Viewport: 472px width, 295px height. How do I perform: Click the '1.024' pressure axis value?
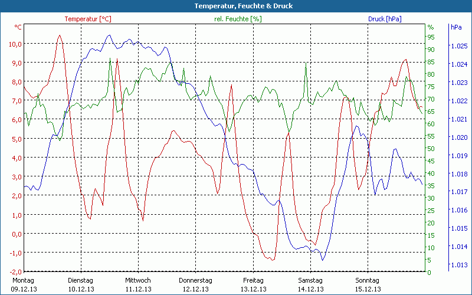[459, 64]
